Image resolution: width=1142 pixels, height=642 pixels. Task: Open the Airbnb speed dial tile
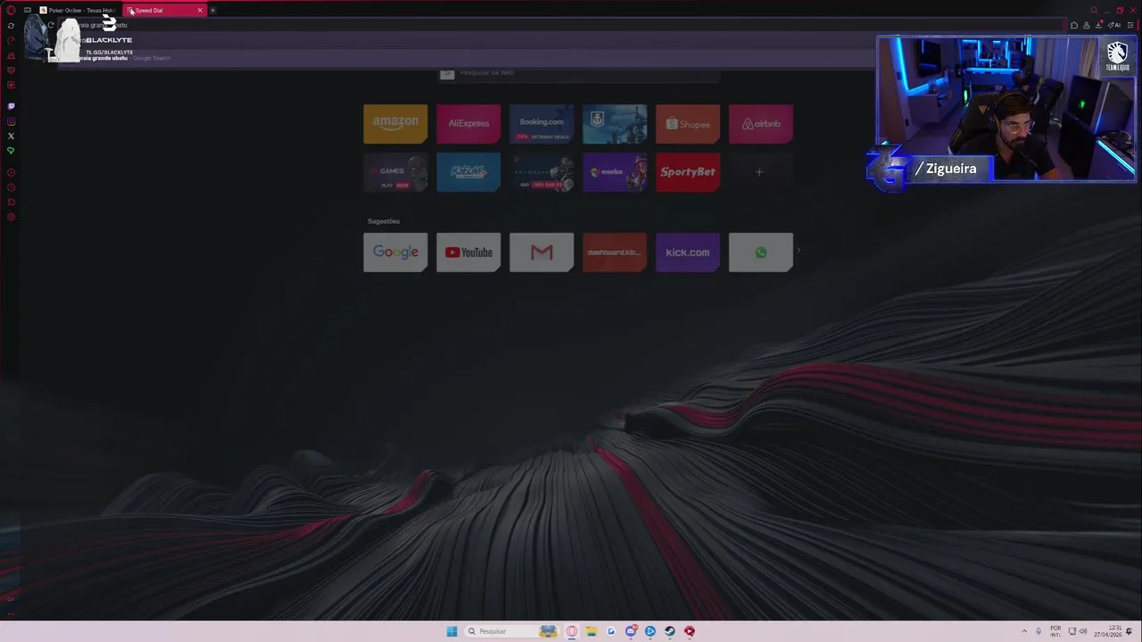[761, 124]
